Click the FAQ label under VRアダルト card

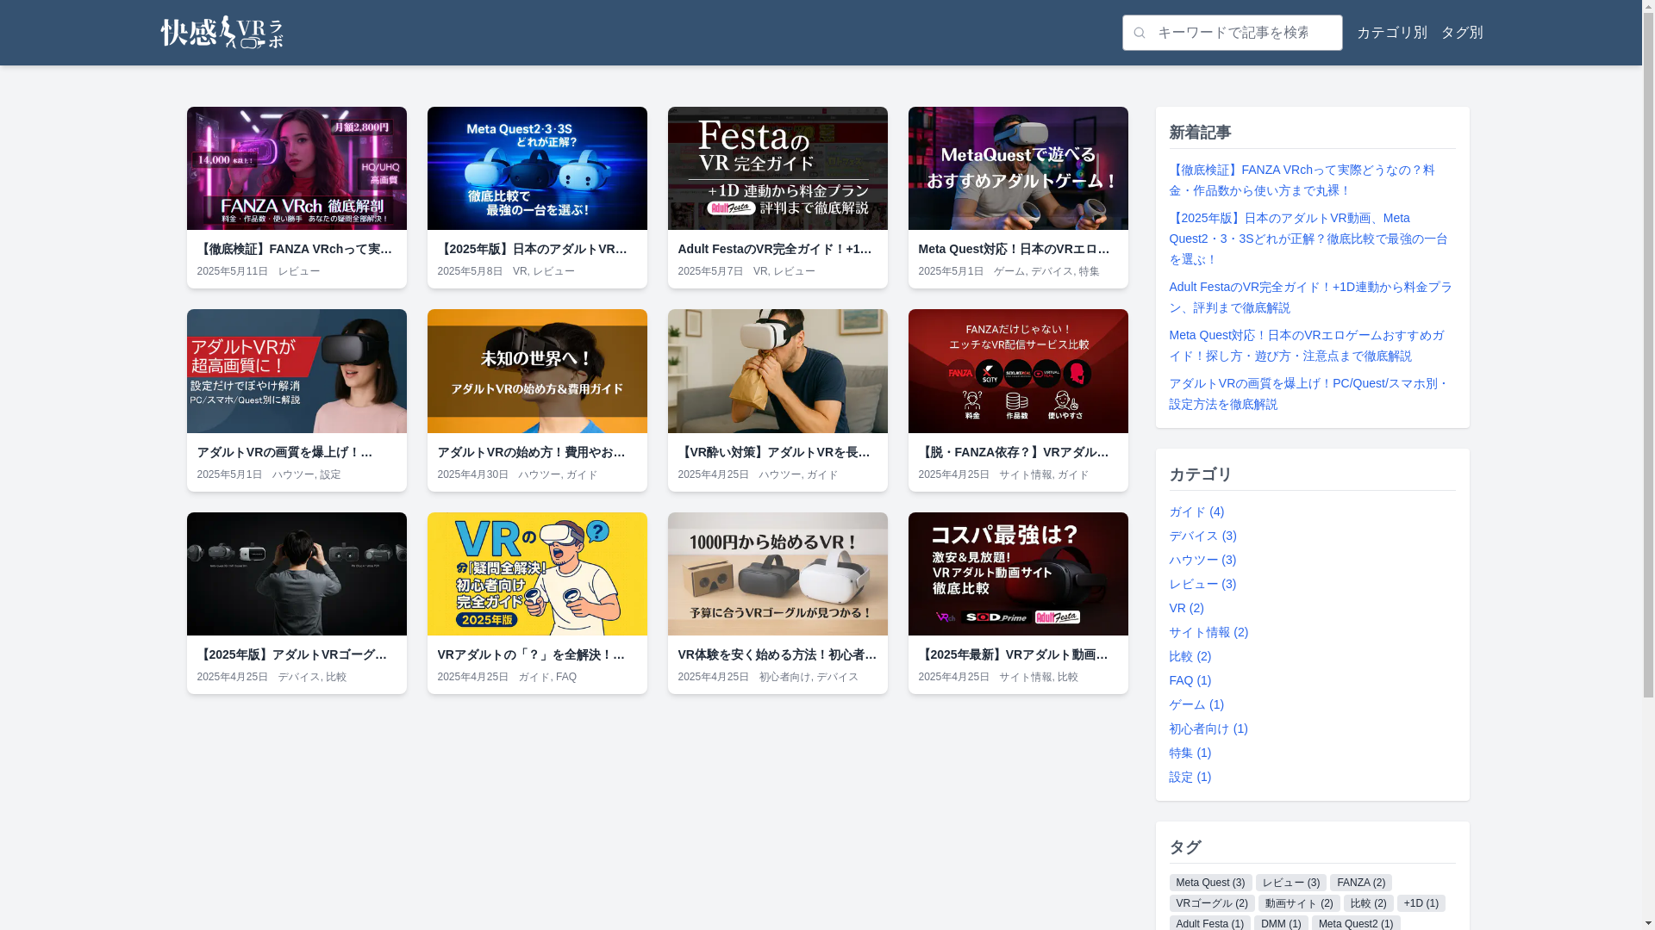(x=566, y=677)
